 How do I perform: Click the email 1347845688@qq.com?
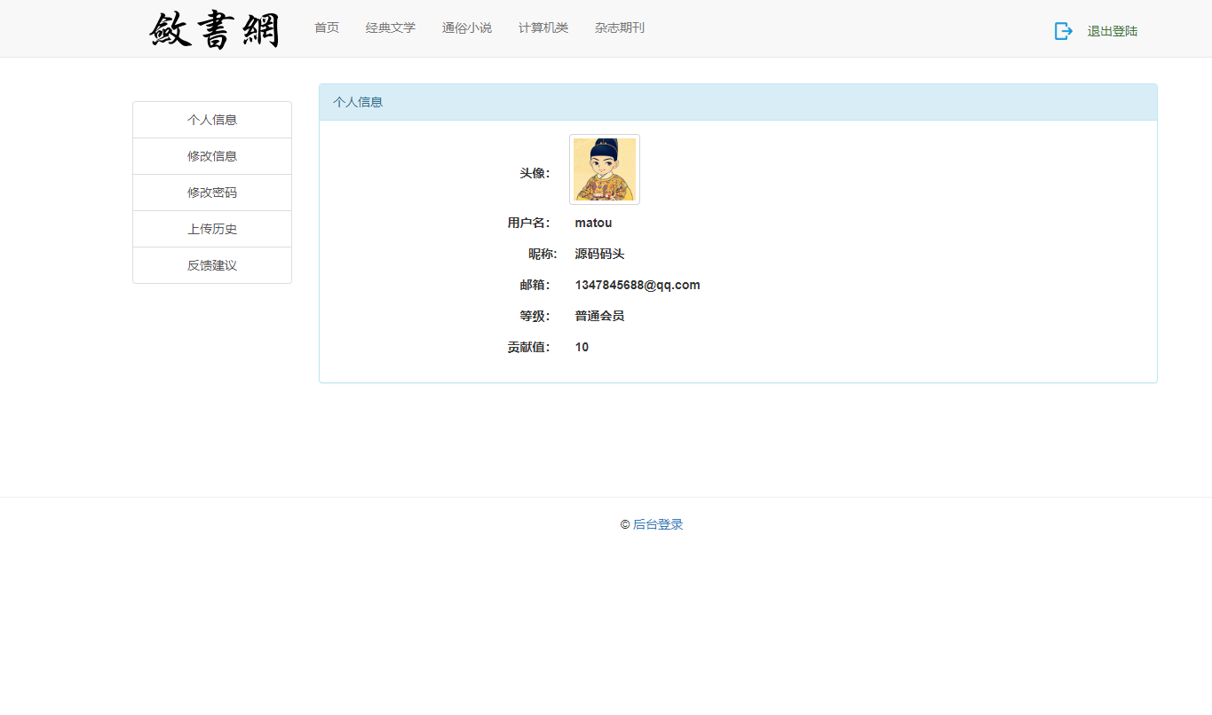638,285
